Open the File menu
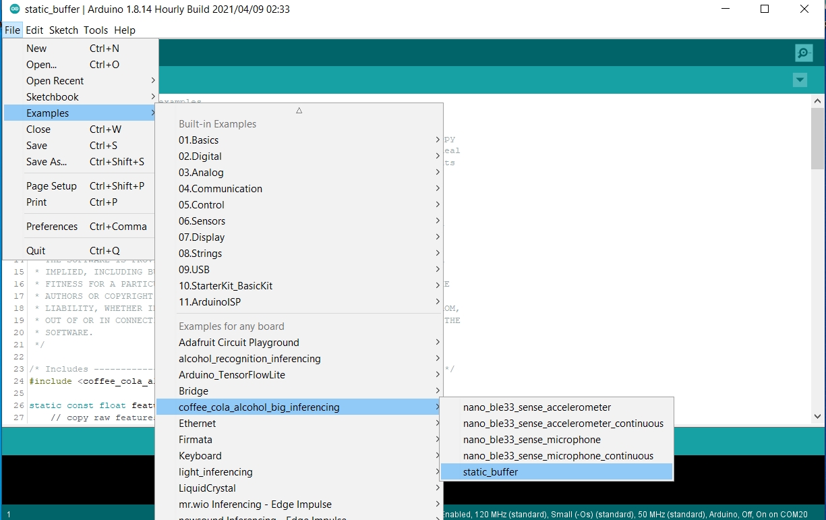The width and height of the screenshot is (826, 520). click(12, 30)
